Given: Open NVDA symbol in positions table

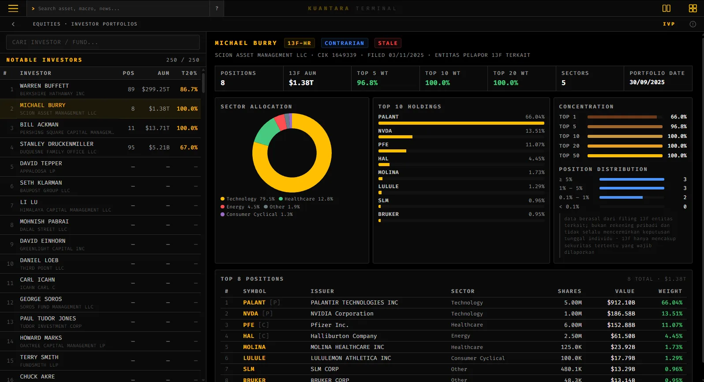Looking at the screenshot, I should [x=251, y=314].
